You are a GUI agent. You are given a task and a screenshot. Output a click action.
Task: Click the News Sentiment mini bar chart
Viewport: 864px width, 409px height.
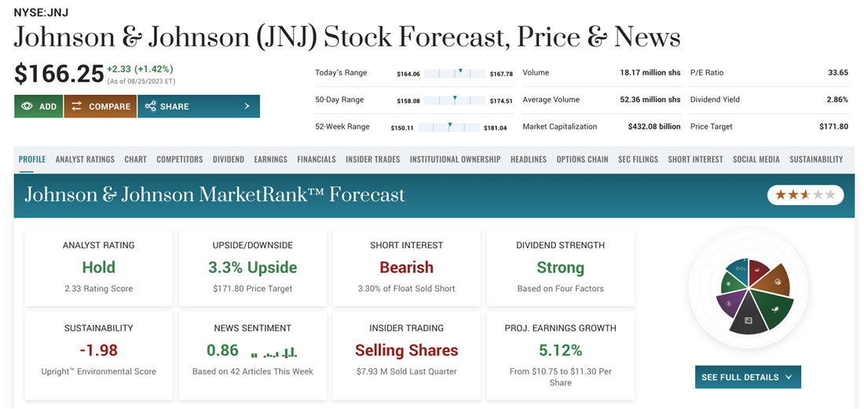[273, 351]
